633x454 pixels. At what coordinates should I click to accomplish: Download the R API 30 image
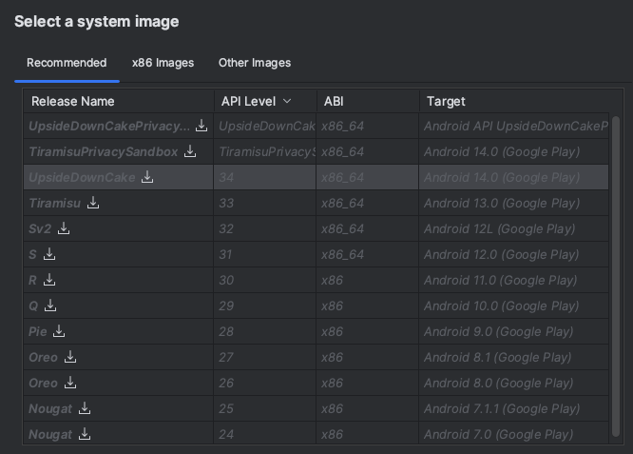[x=49, y=280]
